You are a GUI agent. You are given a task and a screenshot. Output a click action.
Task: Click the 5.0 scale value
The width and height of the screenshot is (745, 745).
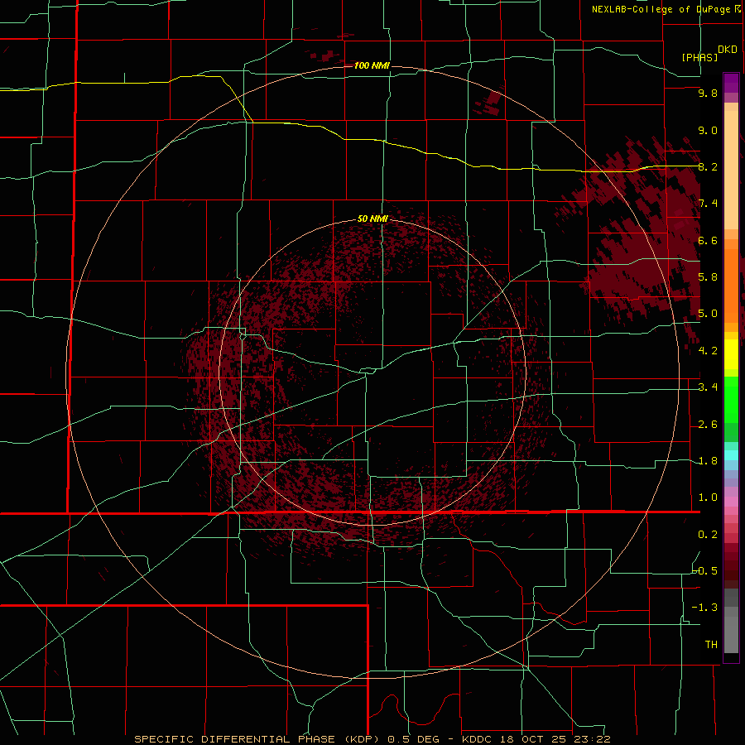[708, 314]
